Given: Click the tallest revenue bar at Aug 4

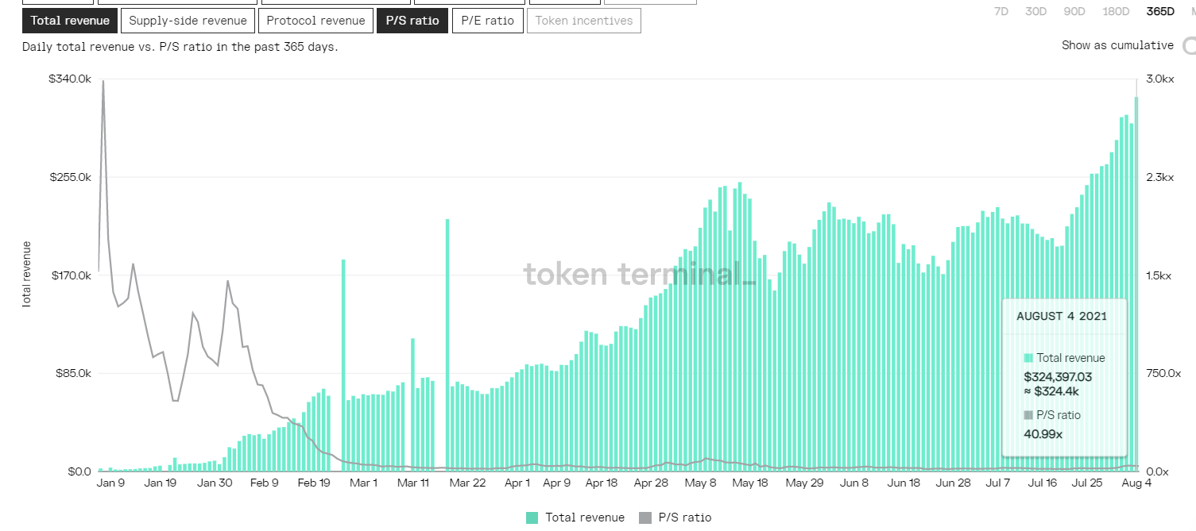Looking at the screenshot, I should (x=1136, y=284).
